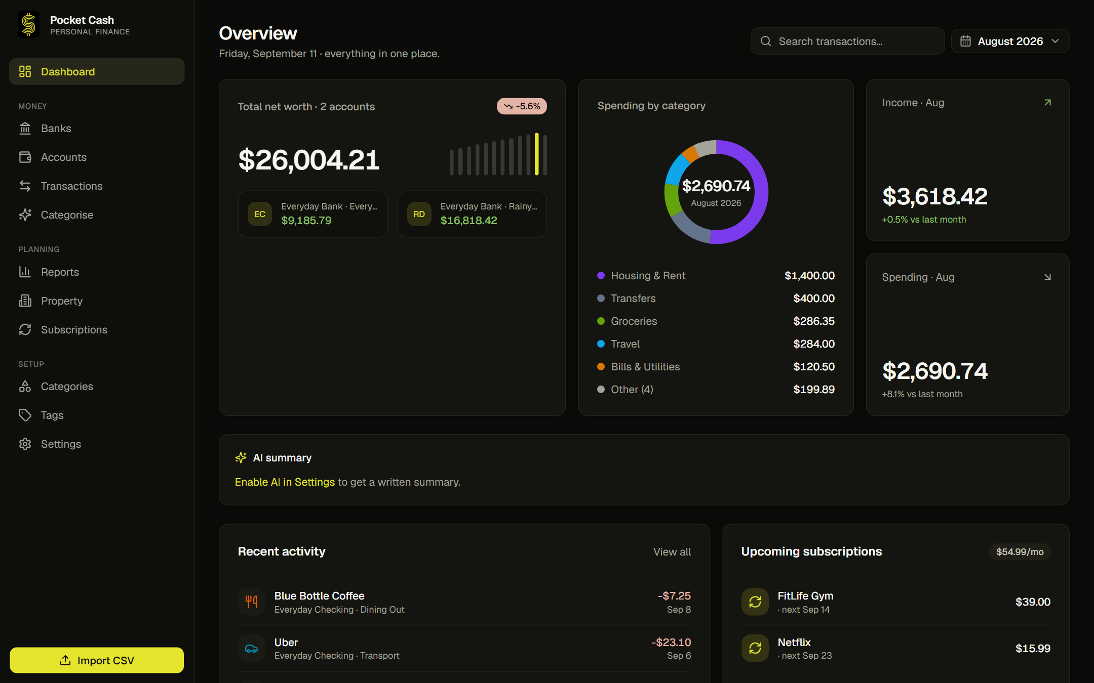Image resolution: width=1094 pixels, height=683 pixels.
Task: Click the Housing & Rent purple swatch
Action: click(x=601, y=276)
